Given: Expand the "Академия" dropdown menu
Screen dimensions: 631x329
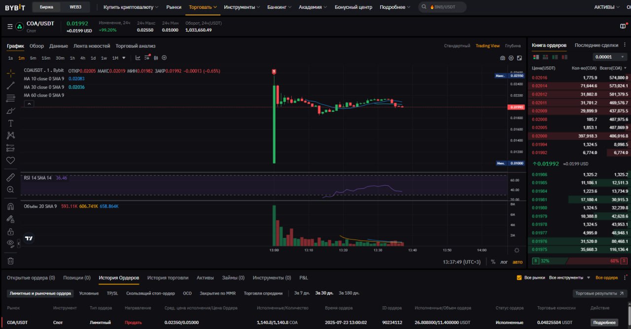Looking at the screenshot, I should click(313, 7).
